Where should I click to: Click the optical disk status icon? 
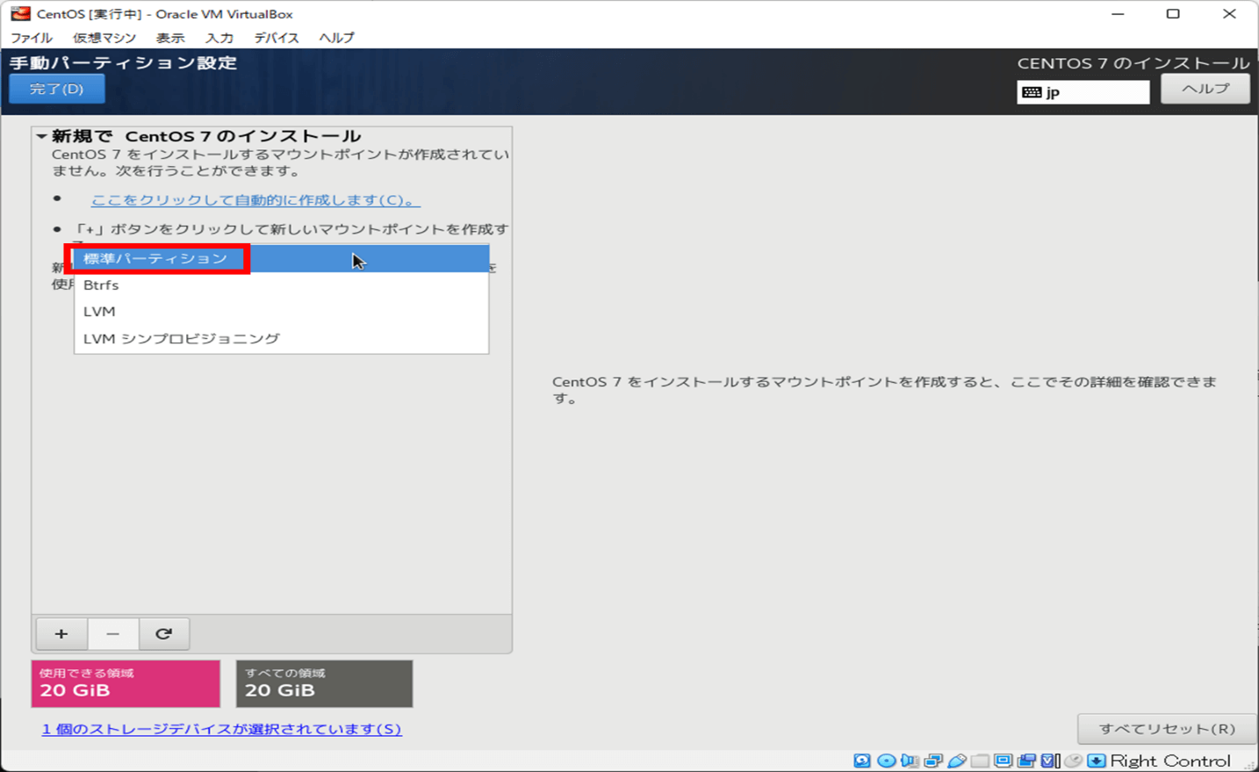(x=887, y=761)
